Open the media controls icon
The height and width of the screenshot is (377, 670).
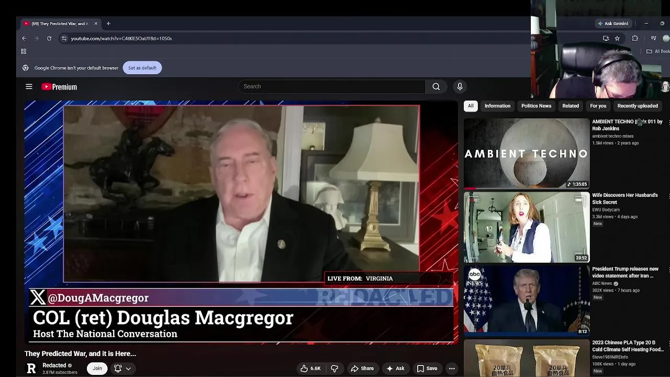pos(653,38)
